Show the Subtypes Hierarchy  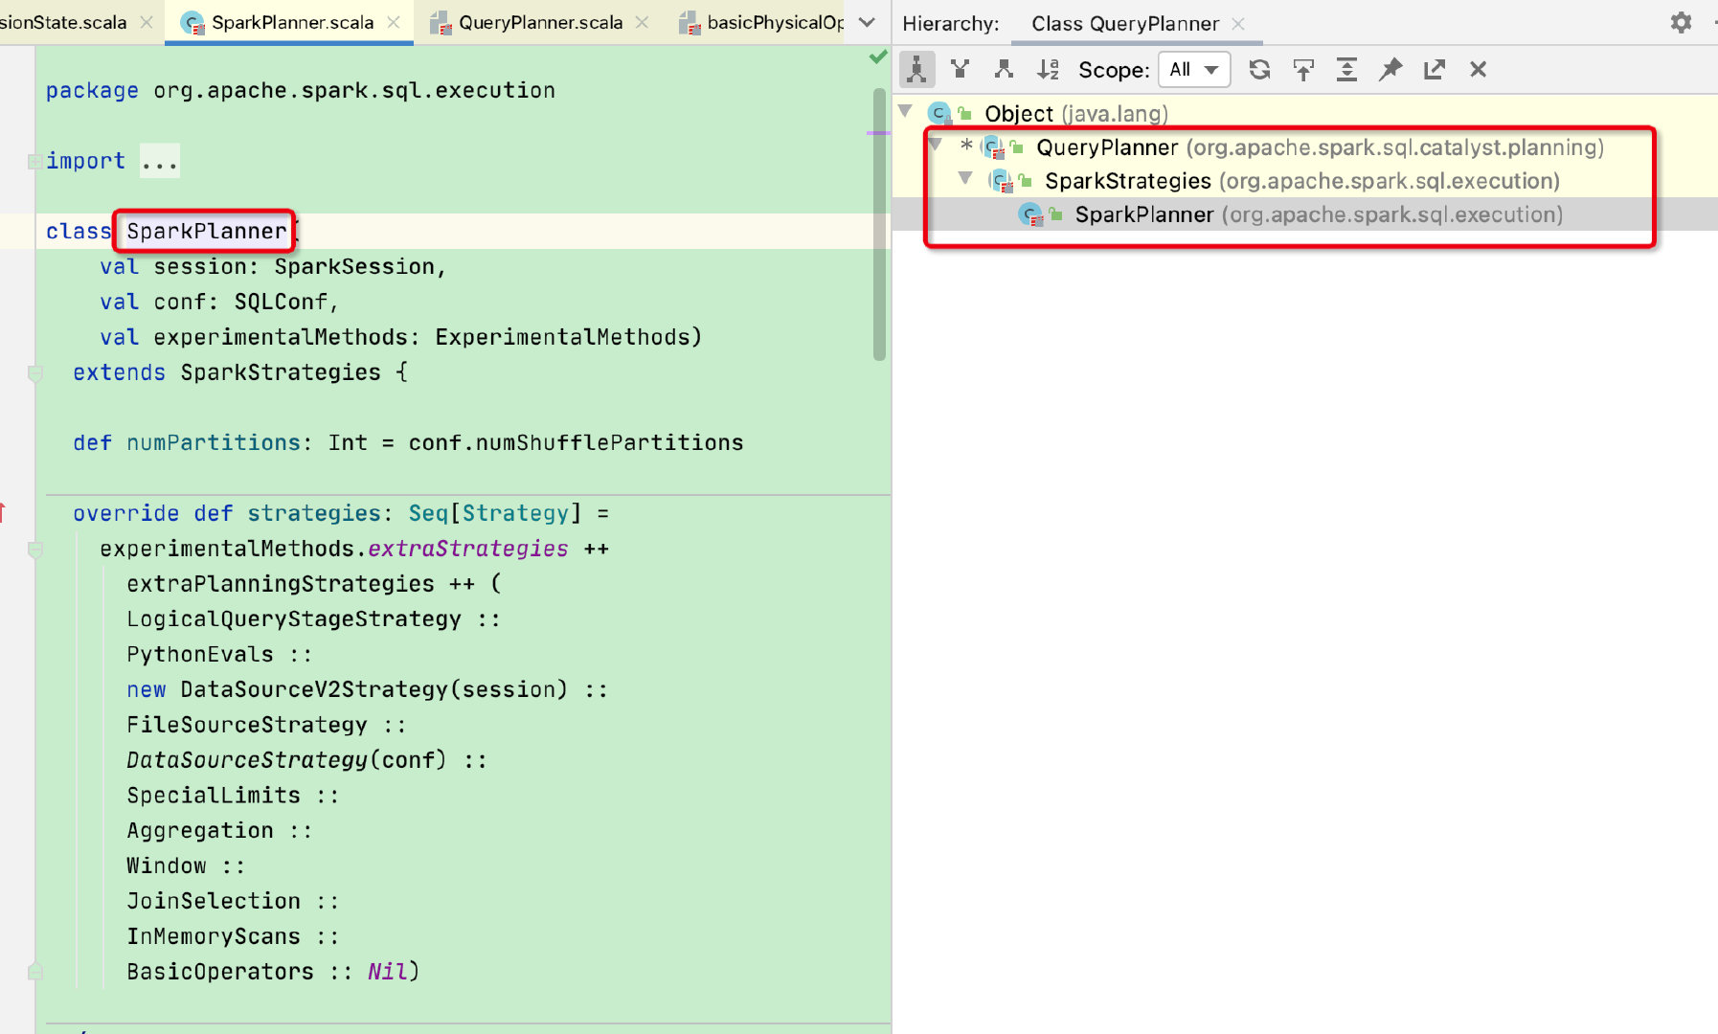tap(1004, 69)
